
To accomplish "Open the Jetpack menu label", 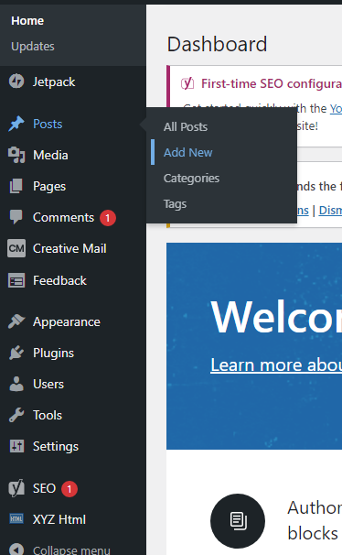I will click(54, 82).
